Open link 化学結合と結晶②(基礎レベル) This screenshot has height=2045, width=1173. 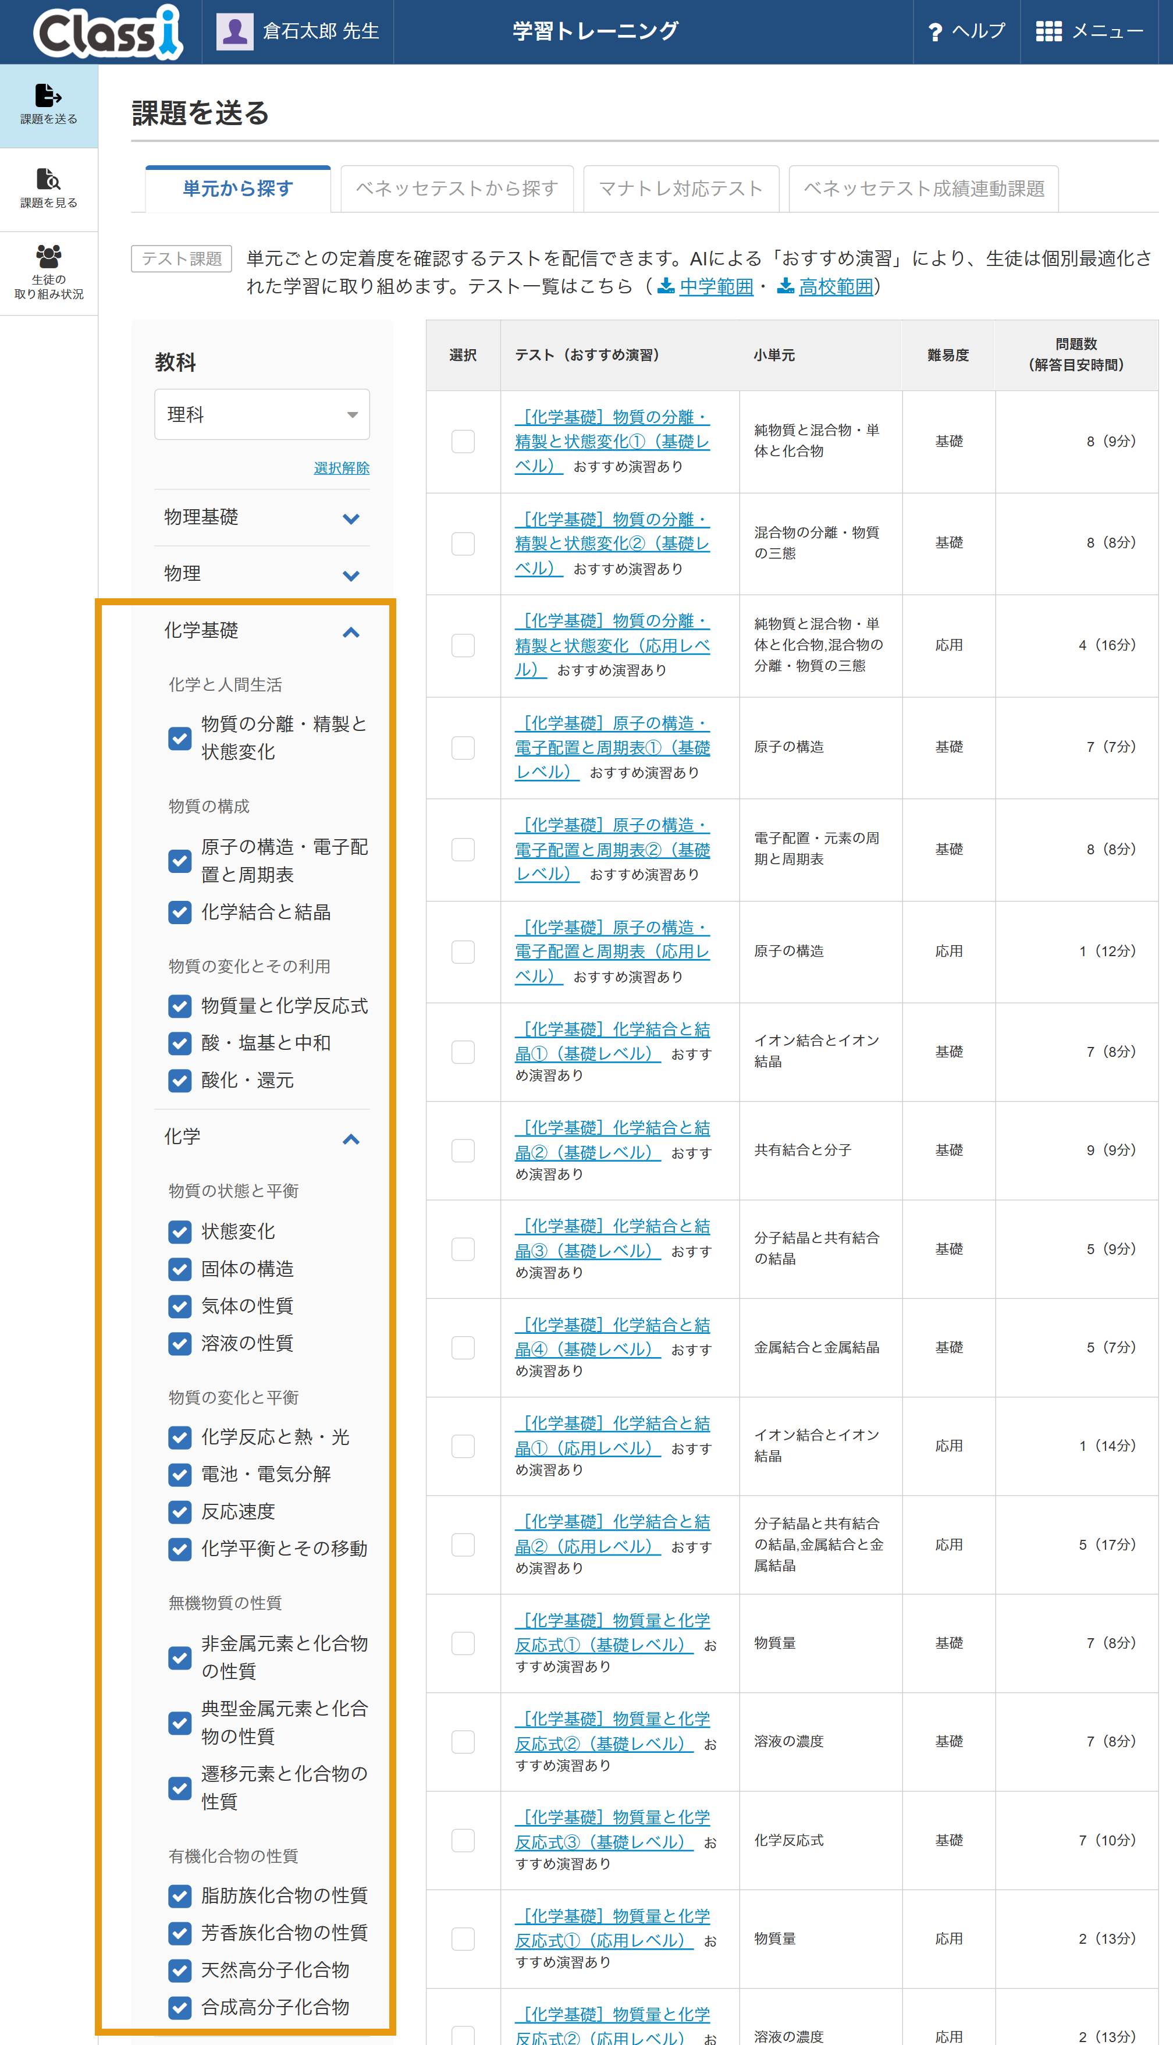pyautogui.click(x=612, y=1140)
